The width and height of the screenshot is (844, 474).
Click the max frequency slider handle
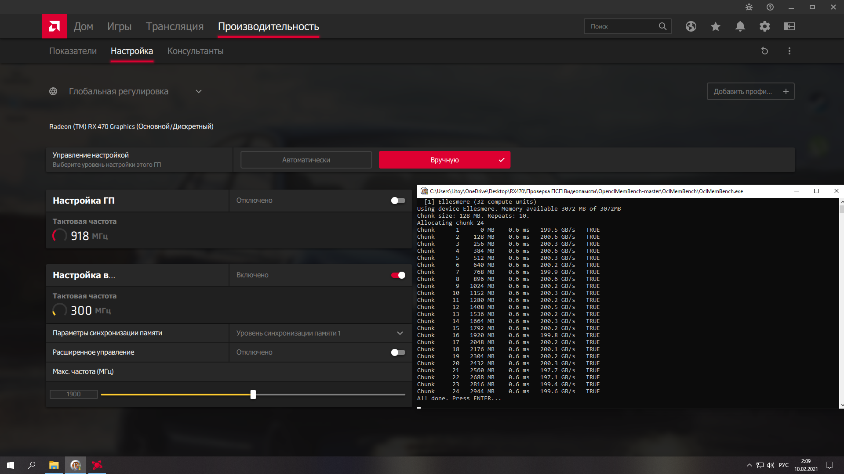point(253,395)
